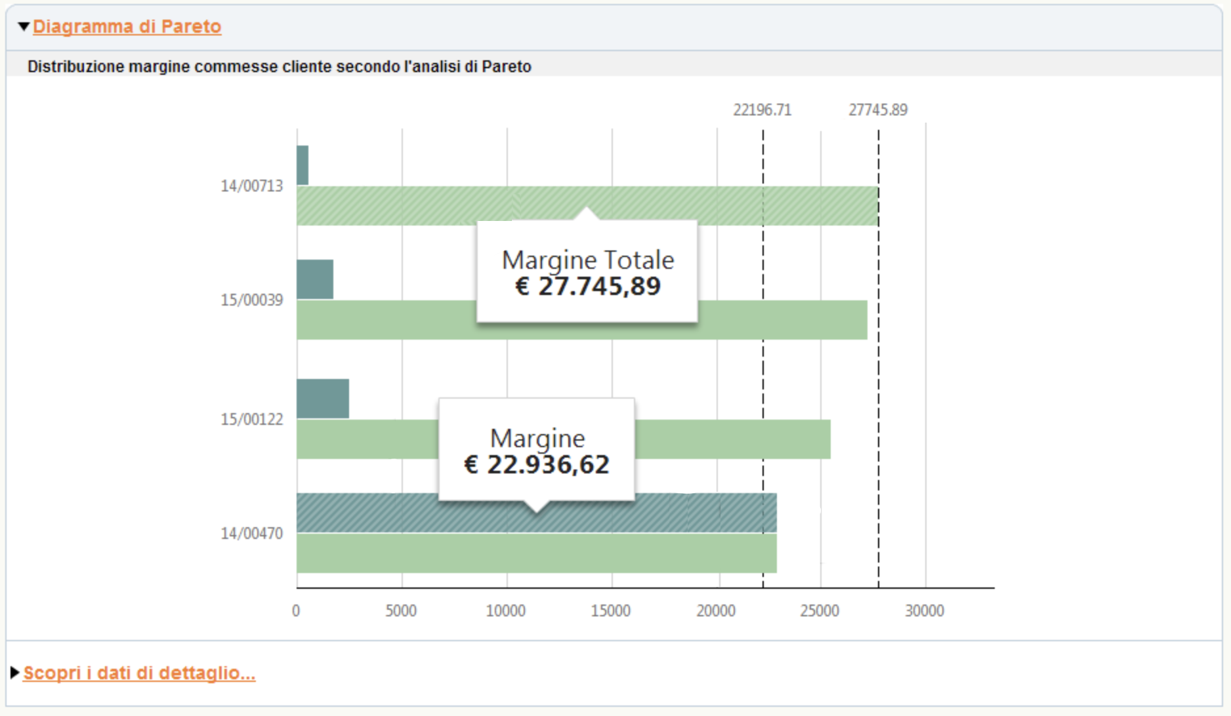Click the dark margin bar for 15/00122
This screenshot has height=716, width=1231.
click(323, 399)
